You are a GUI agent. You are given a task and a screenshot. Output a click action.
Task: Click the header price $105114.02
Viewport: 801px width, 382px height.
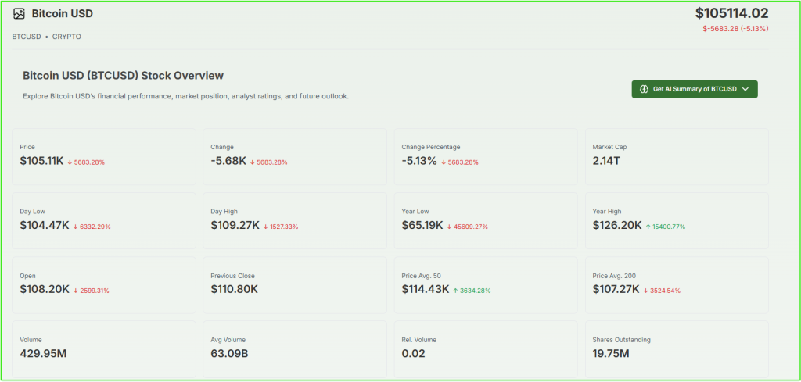tap(731, 13)
